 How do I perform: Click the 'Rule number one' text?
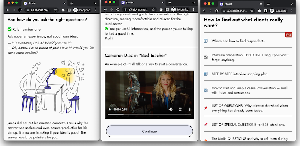click(26, 29)
